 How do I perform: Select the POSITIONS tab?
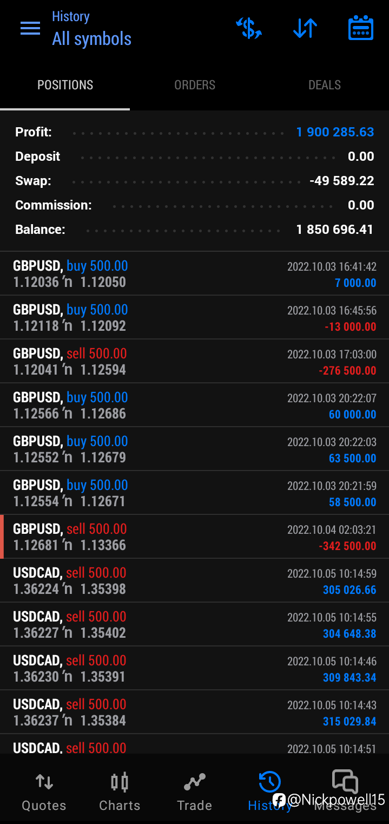[65, 85]
